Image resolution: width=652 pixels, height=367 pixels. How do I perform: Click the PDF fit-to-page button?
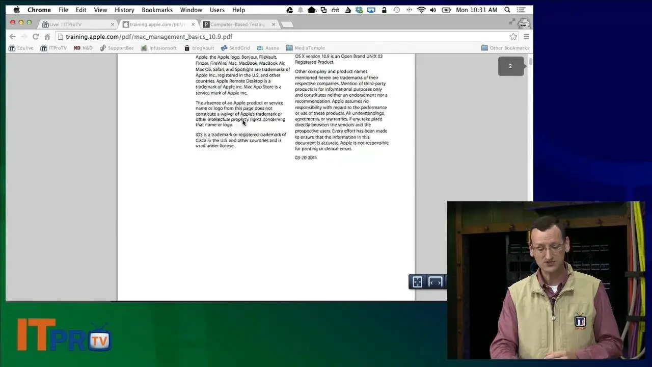click(417, 282)
